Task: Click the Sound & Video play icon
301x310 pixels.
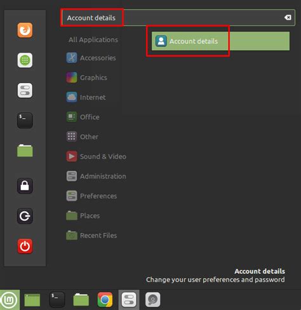Action: tap(72, 156)
